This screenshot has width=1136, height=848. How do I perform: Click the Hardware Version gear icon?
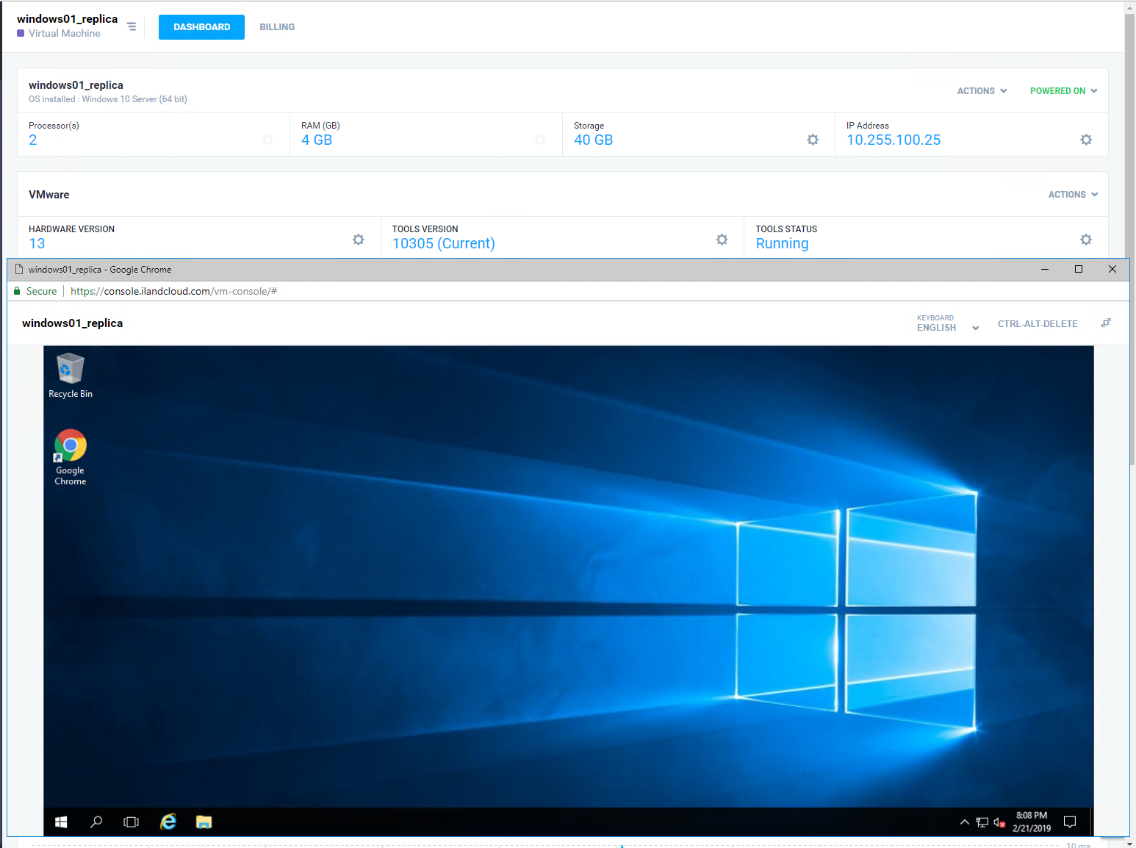358,240
